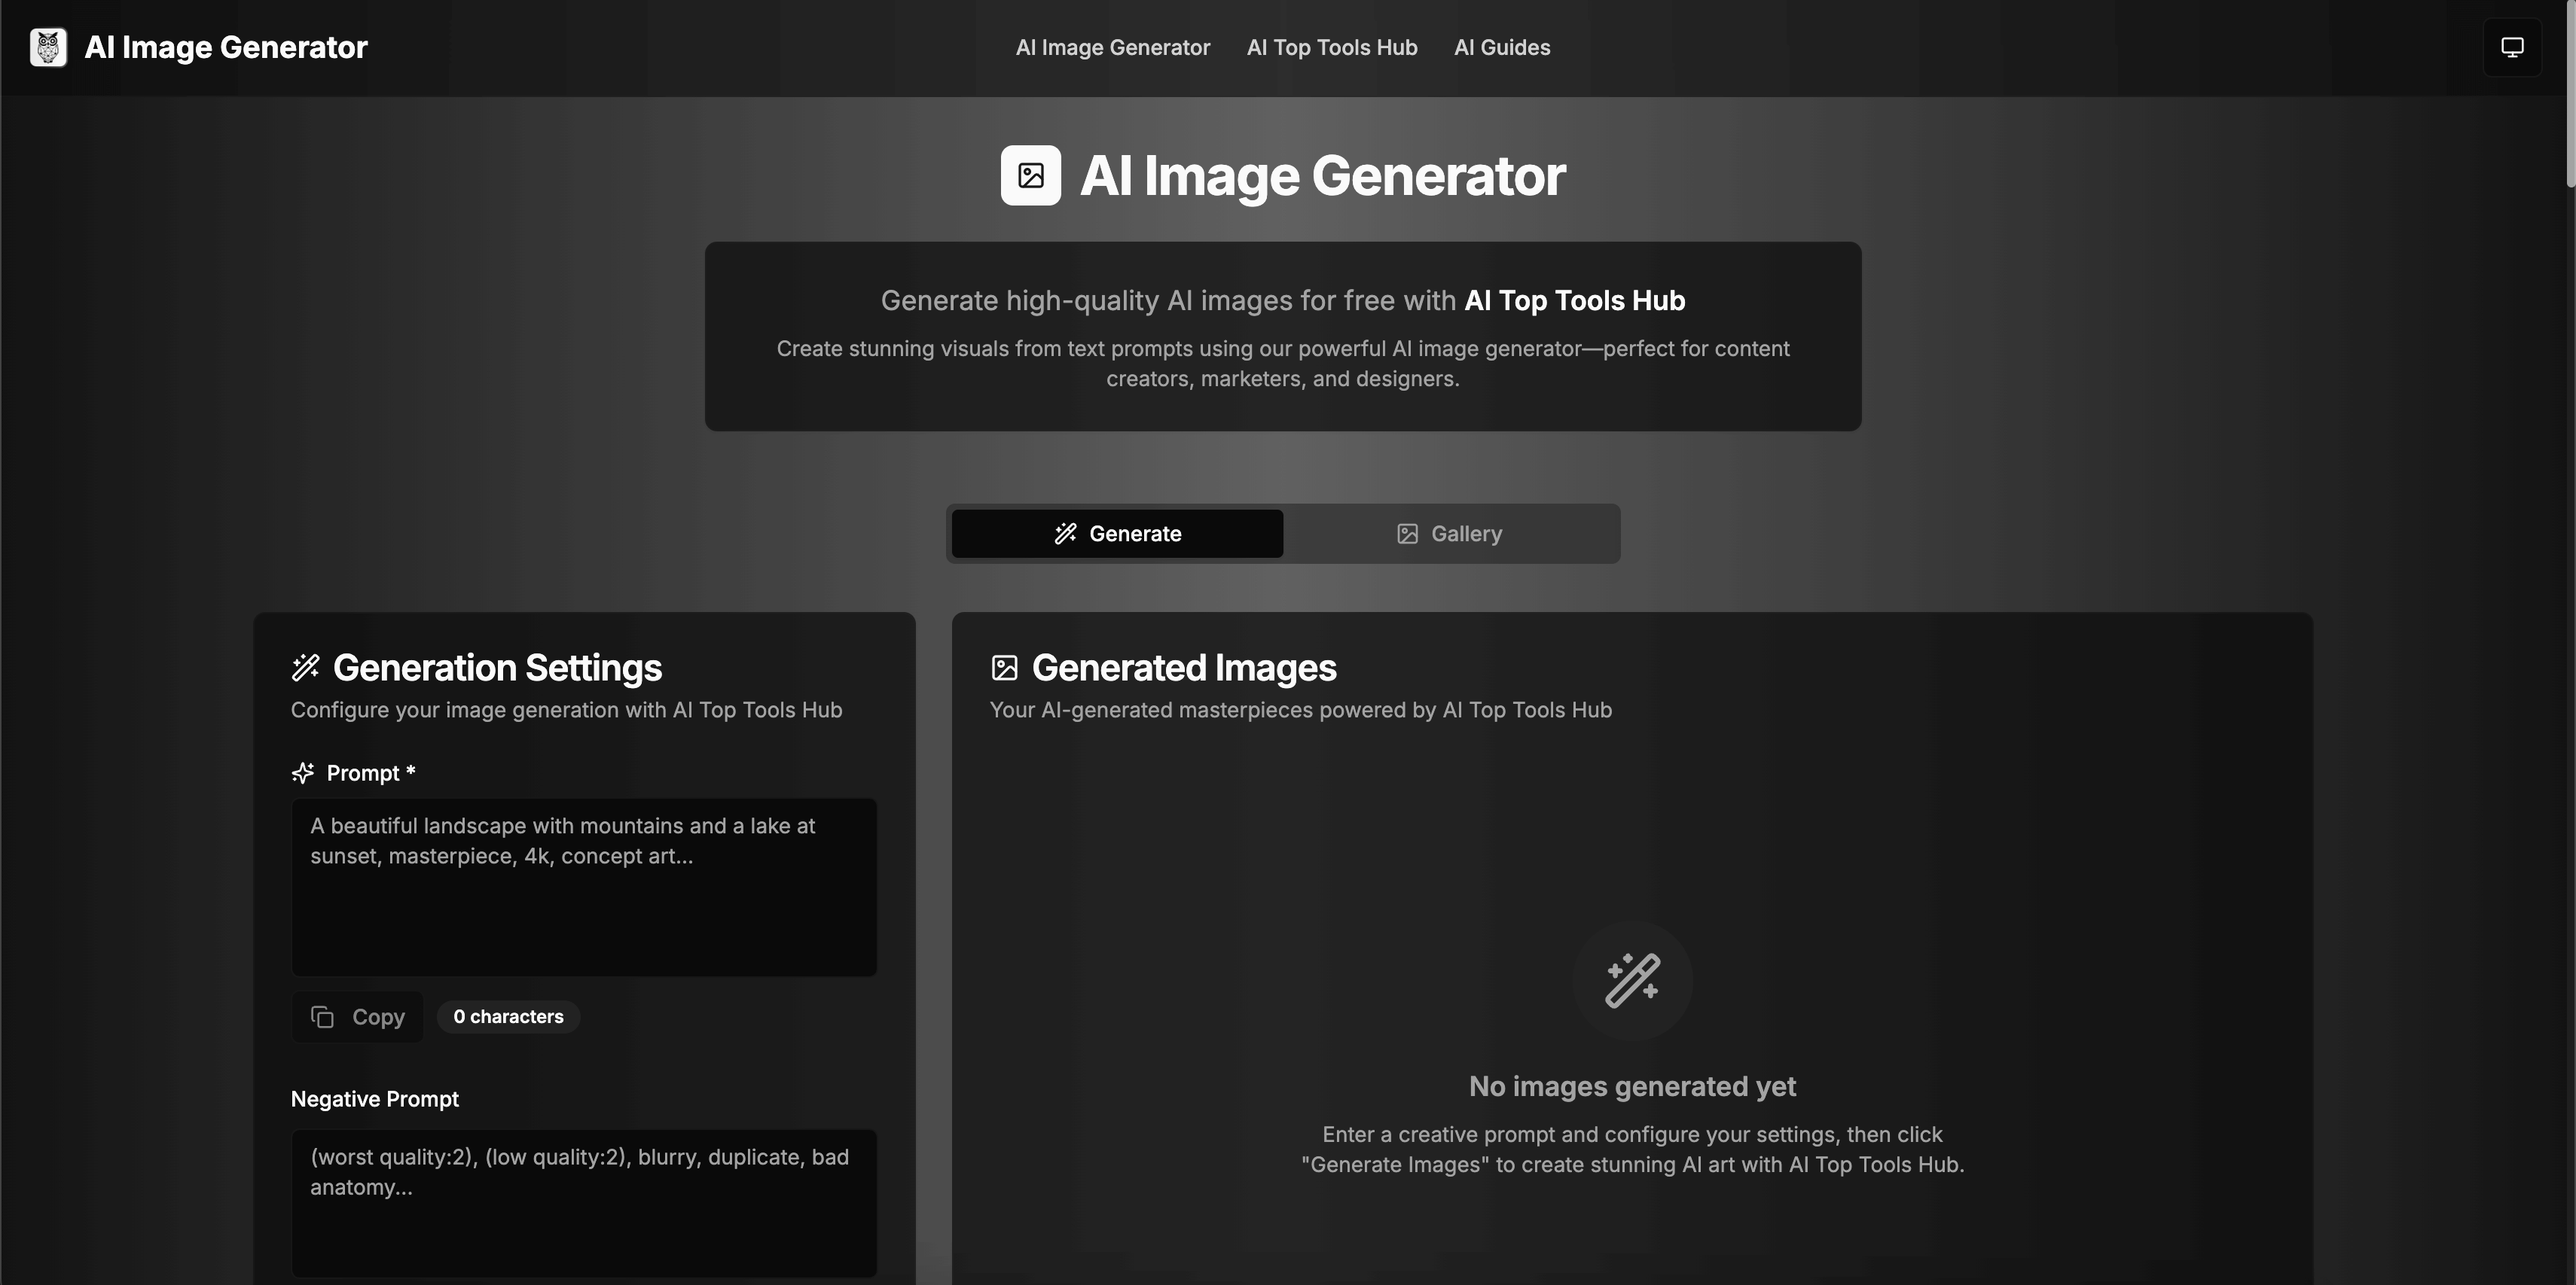Focus the Negative Prompt text field

(x=584, y=1202)
